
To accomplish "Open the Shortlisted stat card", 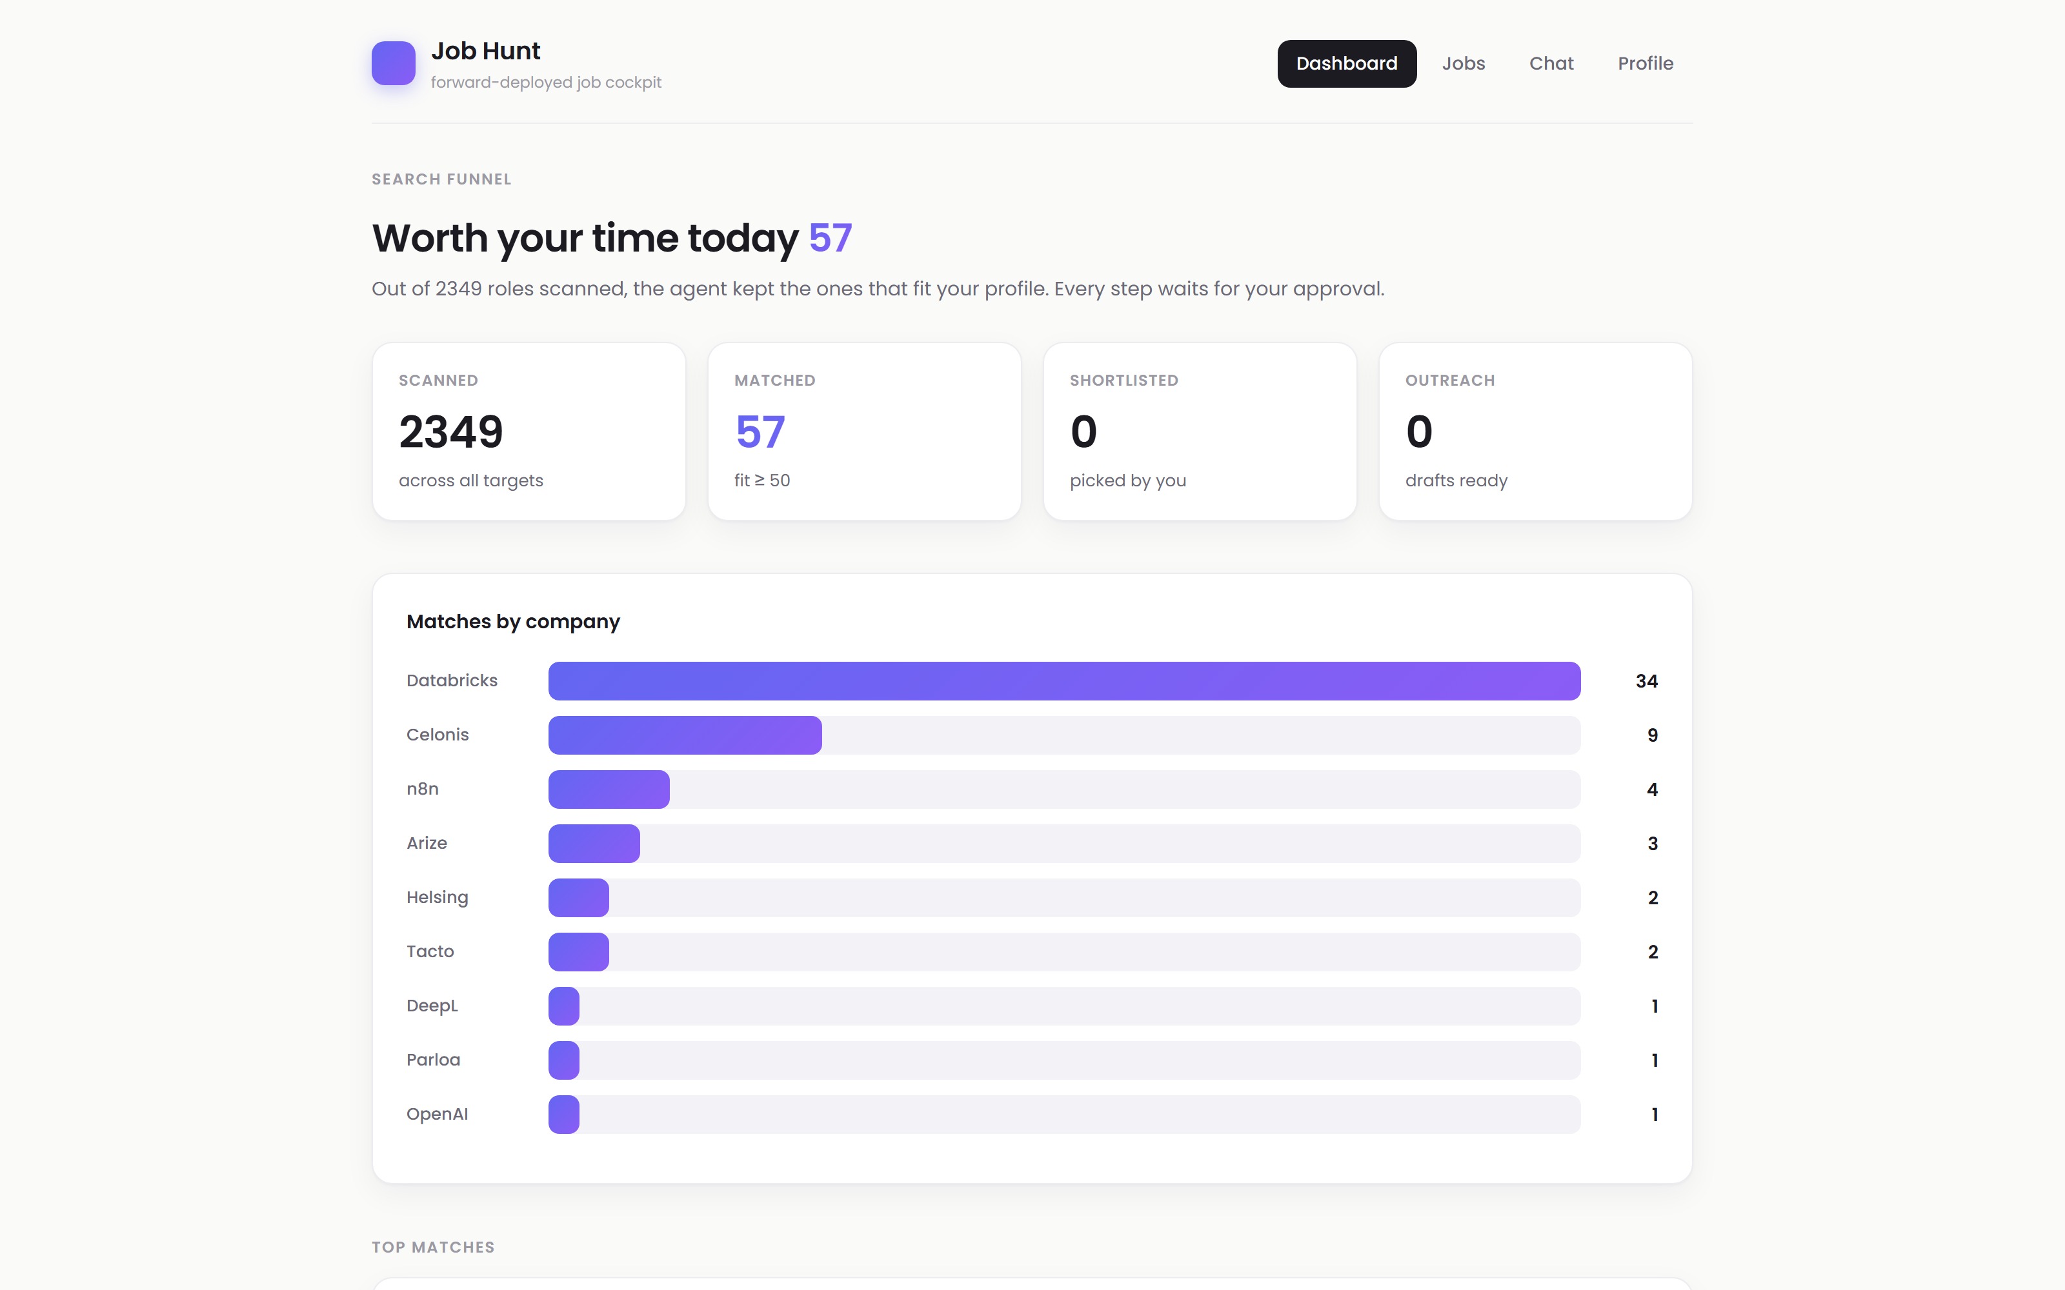I will coord(1200,431).
